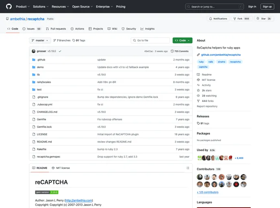Open the Notifications subscription button
This screenshot has width=280, height=208.
click(218, 19)
